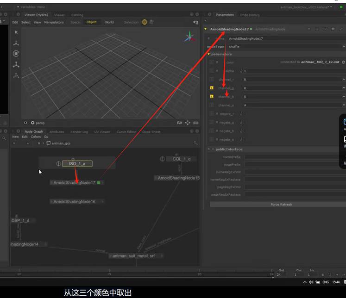Select World space option

click(x=109, y=22)
